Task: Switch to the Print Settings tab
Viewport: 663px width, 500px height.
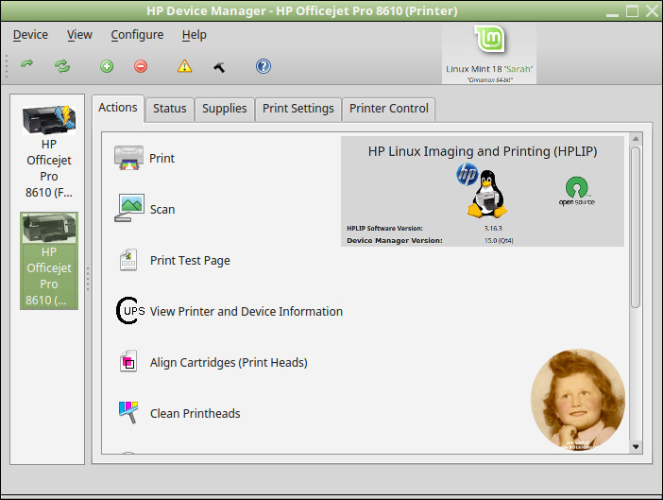Action: coord(298,109)
